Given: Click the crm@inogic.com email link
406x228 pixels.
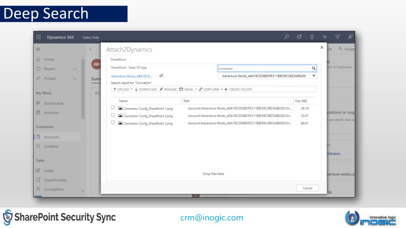Looking at the screenshot, I should tap(212, 218).
